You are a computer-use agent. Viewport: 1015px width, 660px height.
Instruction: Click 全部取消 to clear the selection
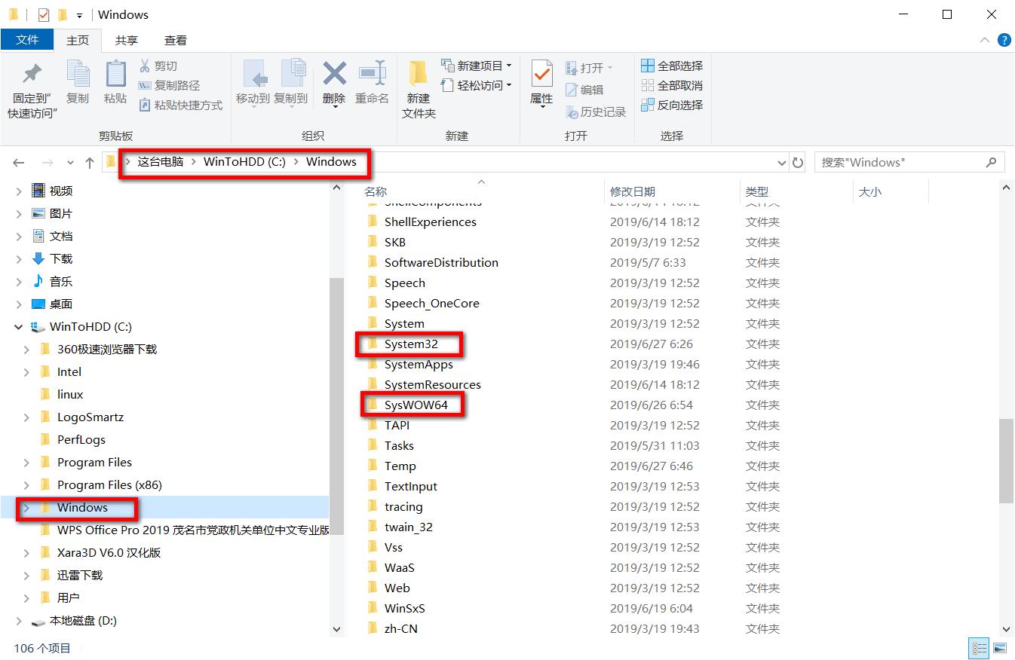pyautogui.click(x=671, y=86)
